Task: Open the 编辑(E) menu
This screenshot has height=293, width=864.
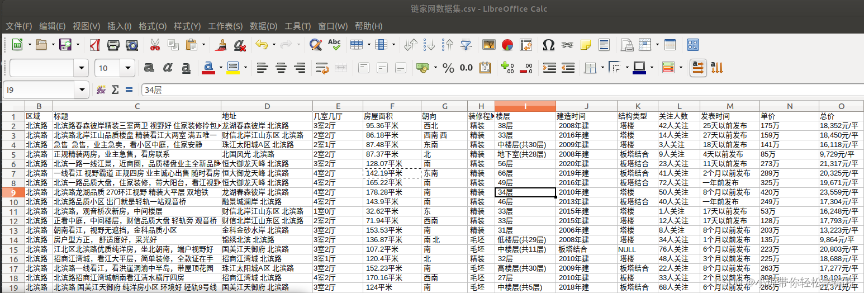Action: 53,26
